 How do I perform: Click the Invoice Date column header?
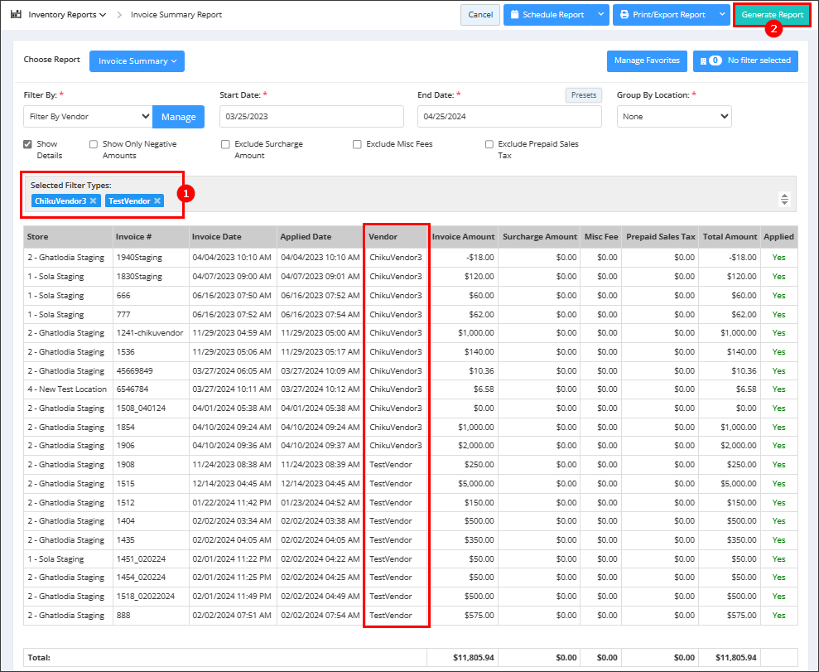click(x=233, y=237)
